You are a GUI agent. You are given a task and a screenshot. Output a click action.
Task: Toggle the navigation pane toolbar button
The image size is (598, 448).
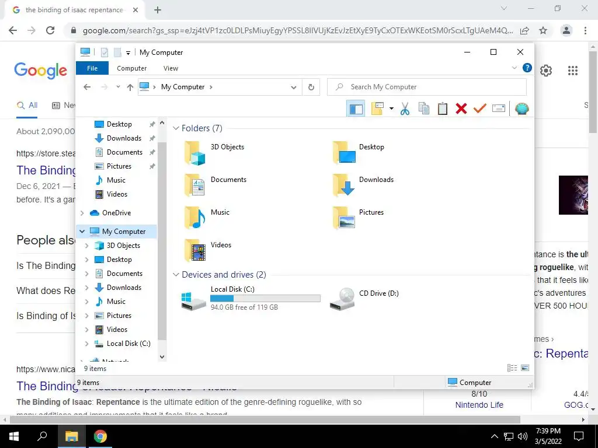point(356,109)
